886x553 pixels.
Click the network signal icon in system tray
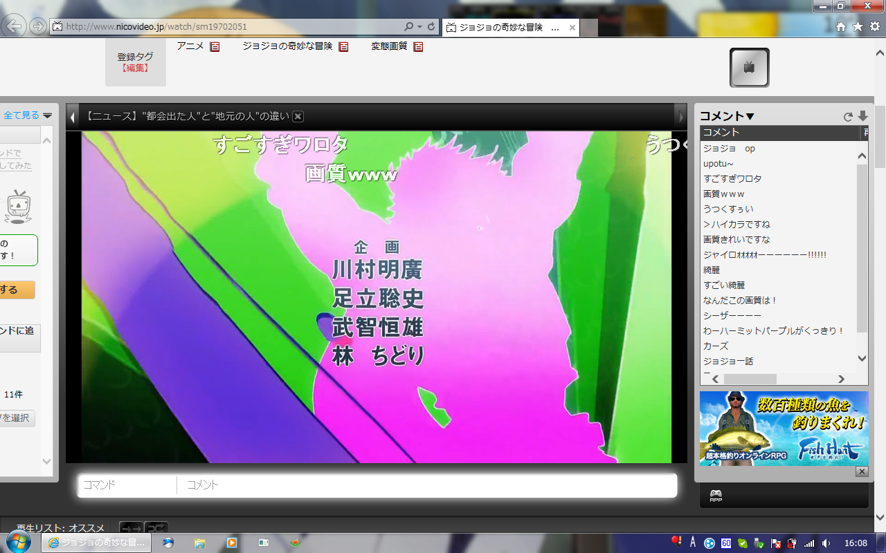(808, 543)
